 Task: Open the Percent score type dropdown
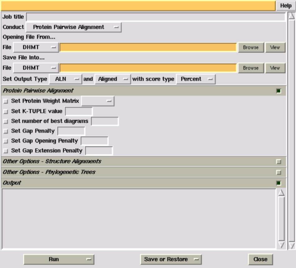196,79
